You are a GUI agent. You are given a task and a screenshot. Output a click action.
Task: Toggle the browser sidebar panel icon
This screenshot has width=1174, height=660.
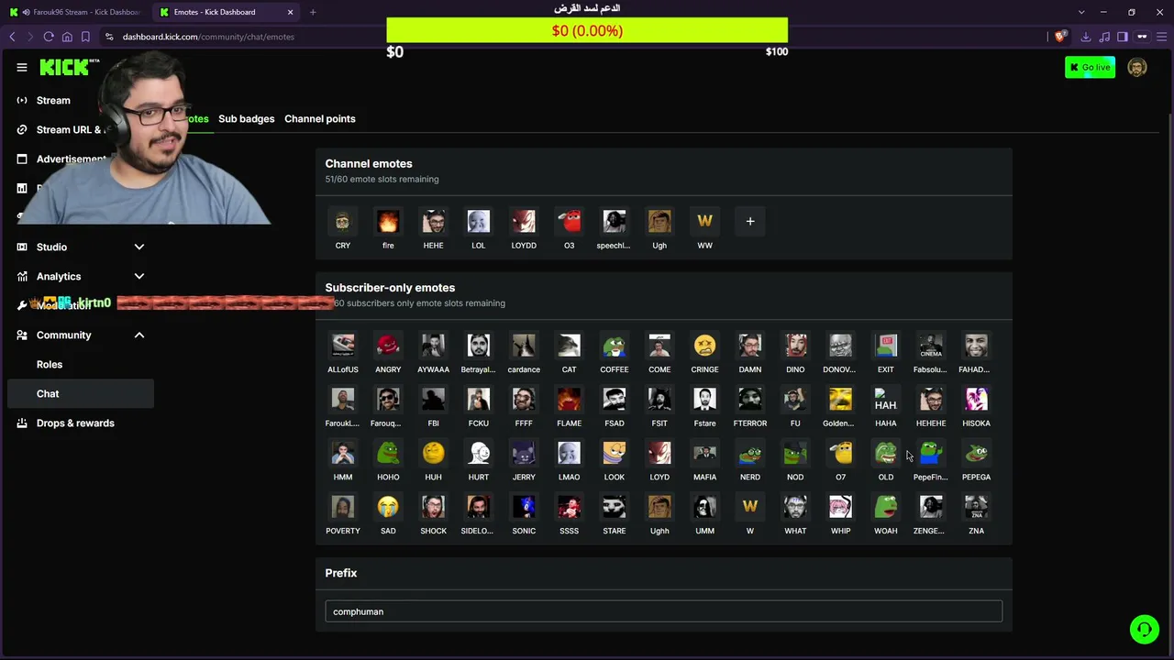[x=1122, y=37]
